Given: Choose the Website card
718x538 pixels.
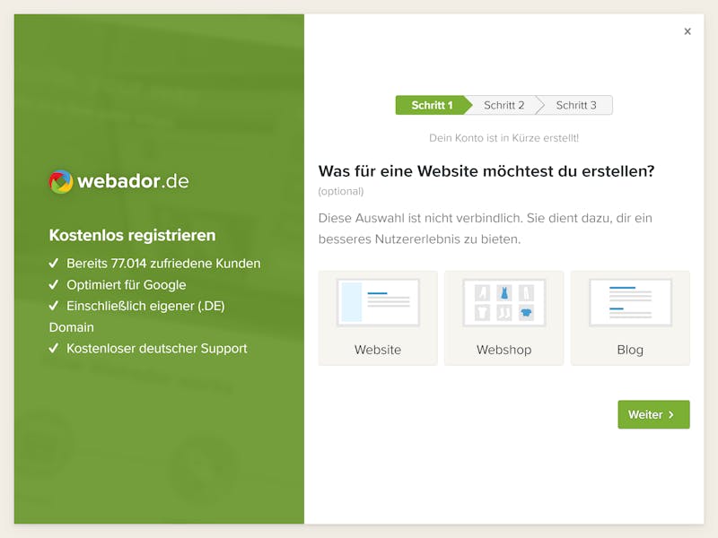Looking at the screenshot, I should coord(378,318).
